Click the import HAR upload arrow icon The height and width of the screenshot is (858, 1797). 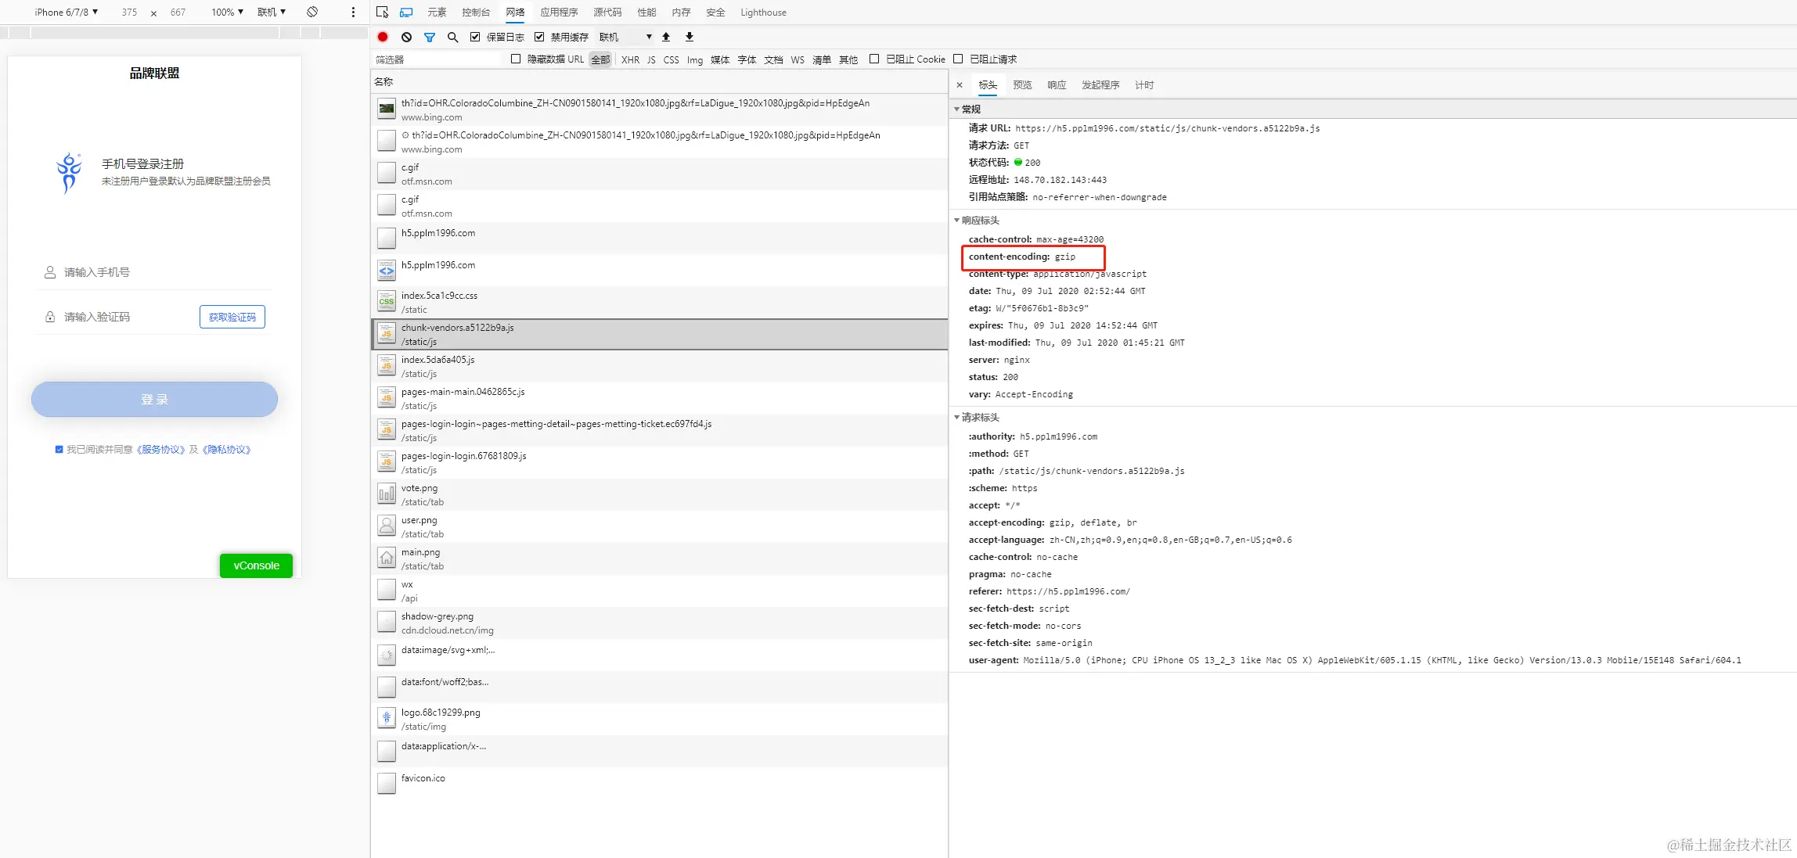pyautogui.click(x=666, y=37)
